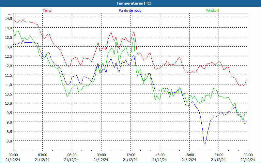Select the red 'Temp.' legend label
This screenshot has width=261, height=163.
48,10
